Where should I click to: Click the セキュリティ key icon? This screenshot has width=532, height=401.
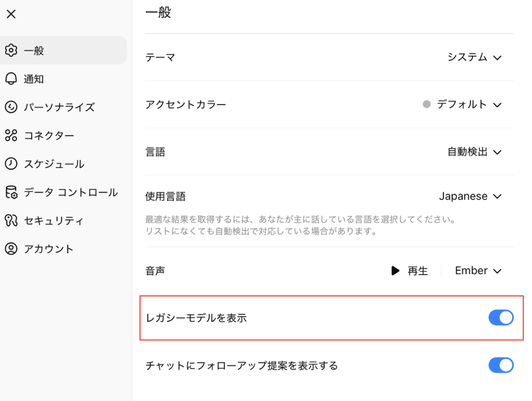click(x=11, y=220)
